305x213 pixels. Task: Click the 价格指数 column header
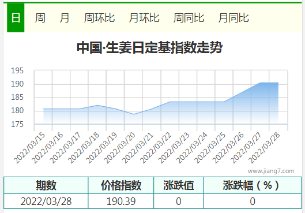pos(121,185)
